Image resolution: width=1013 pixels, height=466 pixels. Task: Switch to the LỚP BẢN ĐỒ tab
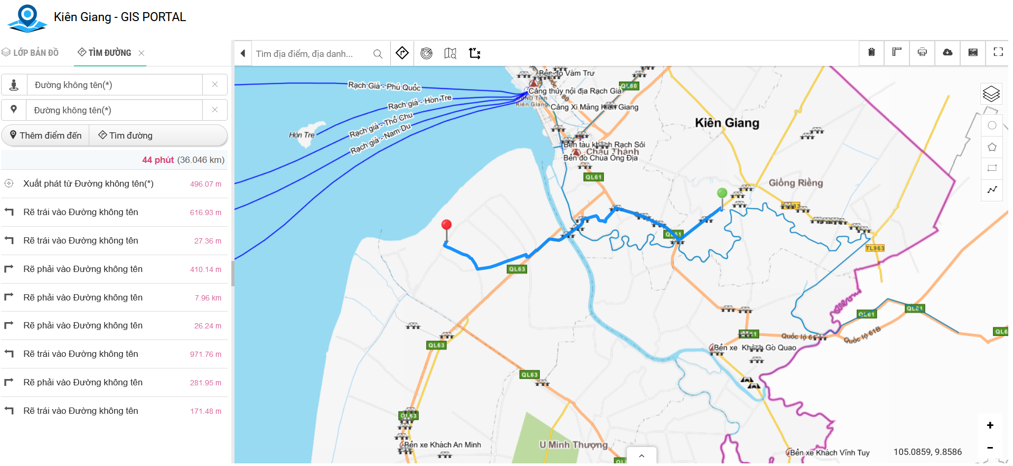31,53
